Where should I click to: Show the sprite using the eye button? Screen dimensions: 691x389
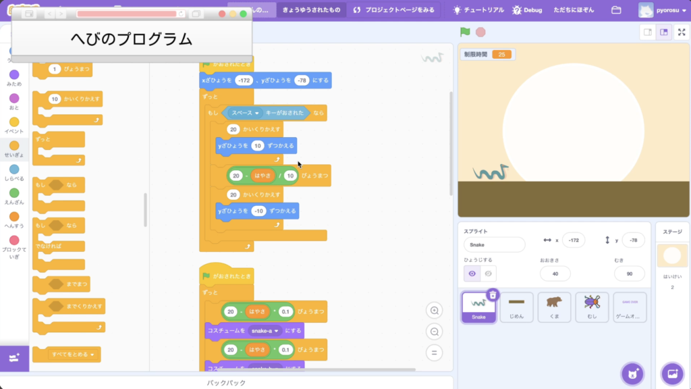pyautogui.click(x=472, y=274)
